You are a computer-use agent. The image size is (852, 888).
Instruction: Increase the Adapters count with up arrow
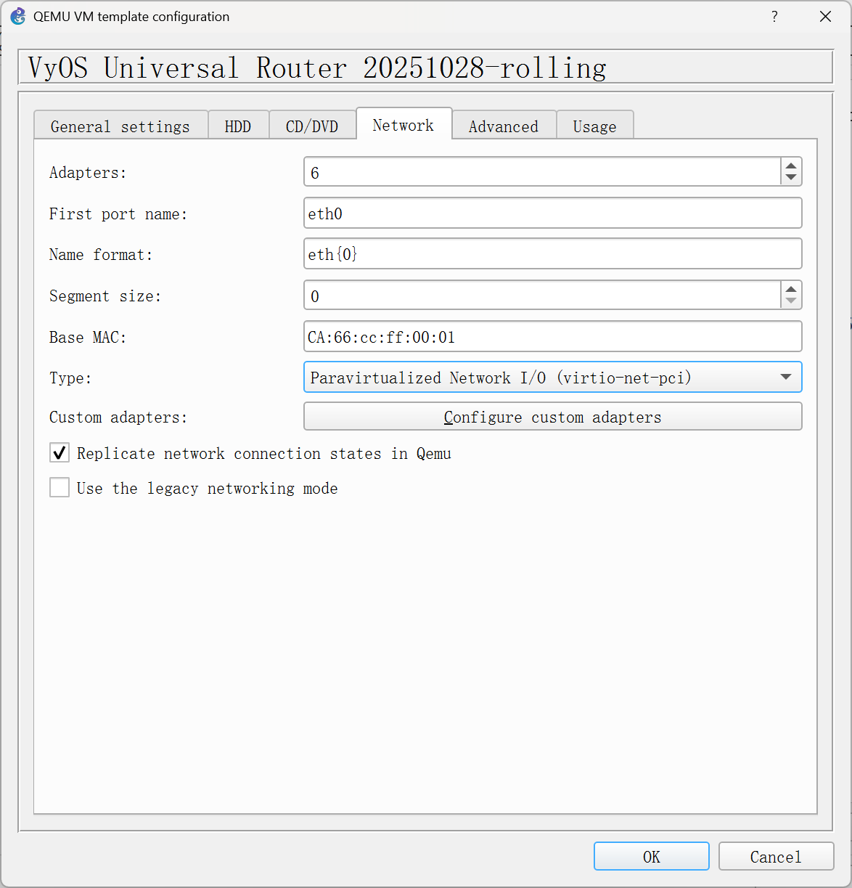pos(791,166)
